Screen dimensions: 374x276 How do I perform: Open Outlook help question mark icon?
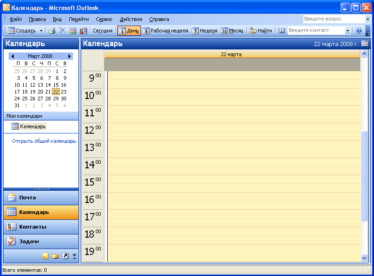(359, 31)
